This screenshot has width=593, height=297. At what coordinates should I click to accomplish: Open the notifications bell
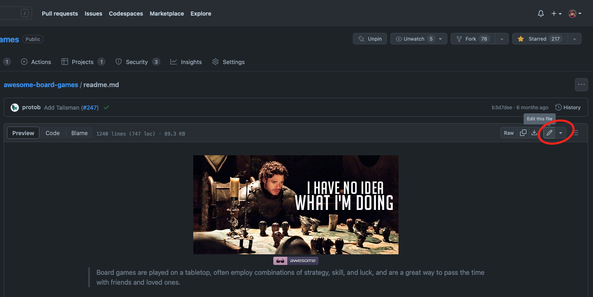[x=540, y=14]
